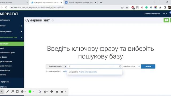Open the tab search chevron
Image resolution: width=171 pixels, height=96 pixels.
pos(154,2)
